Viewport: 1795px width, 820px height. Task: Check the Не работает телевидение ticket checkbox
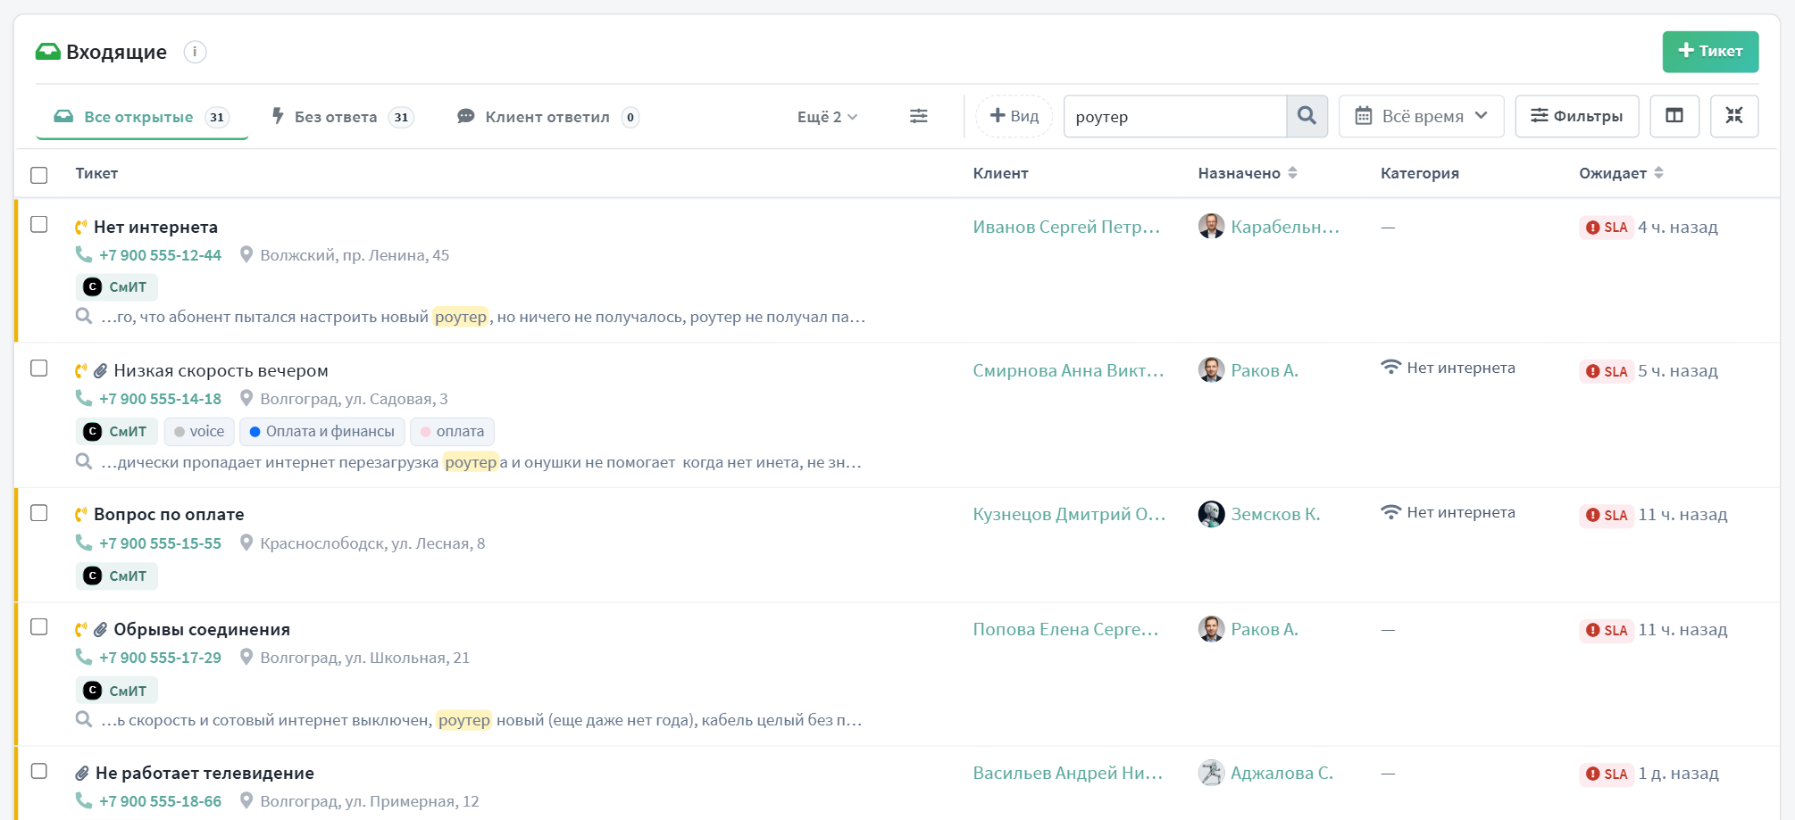click(39, 771)
